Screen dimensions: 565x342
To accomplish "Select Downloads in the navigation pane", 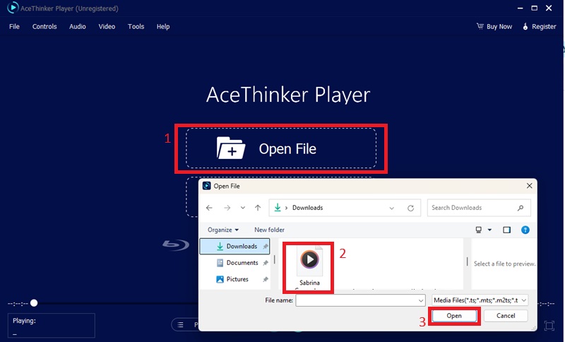I will point(234,246).
